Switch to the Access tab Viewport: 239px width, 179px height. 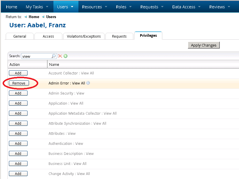[x=48, y=36]
